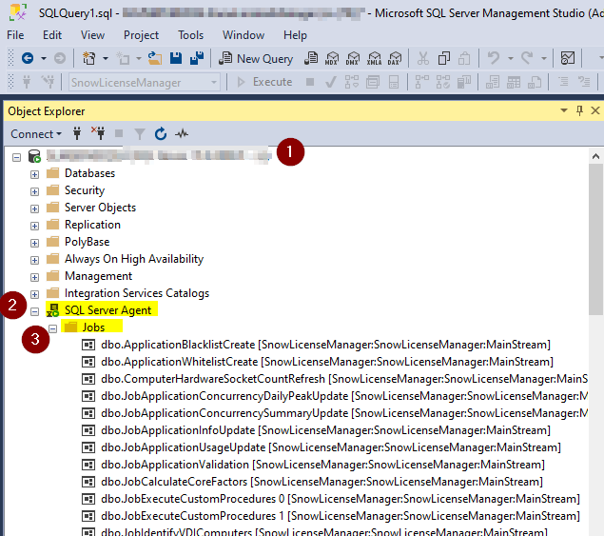Click the Cancel Executing Query stop icon
Viewport: 604px width, 536px height.
310,82
